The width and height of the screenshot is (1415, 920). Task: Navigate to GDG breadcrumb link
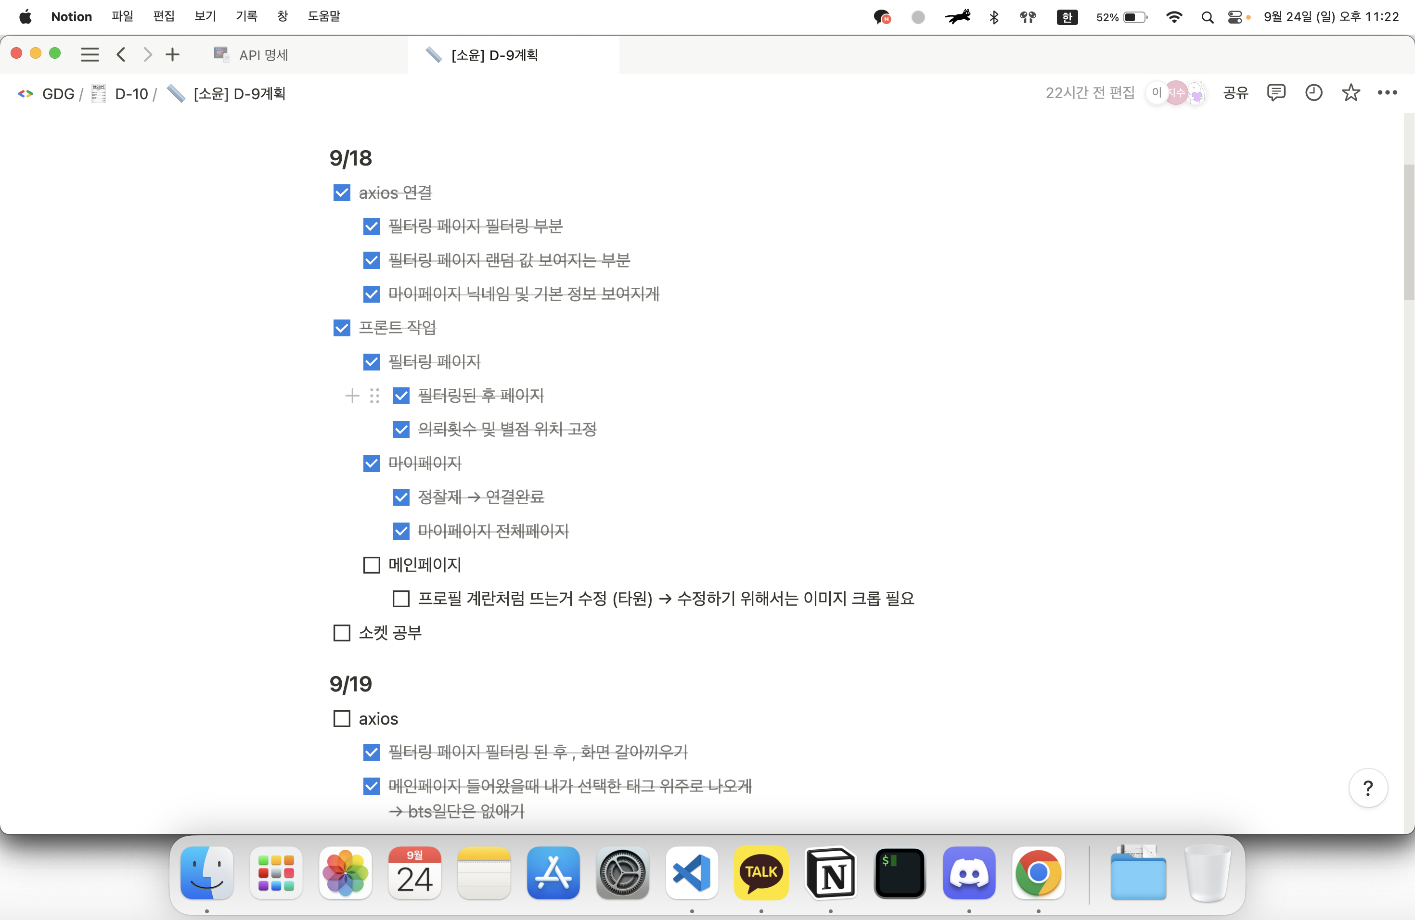click(x=58, y=94)
